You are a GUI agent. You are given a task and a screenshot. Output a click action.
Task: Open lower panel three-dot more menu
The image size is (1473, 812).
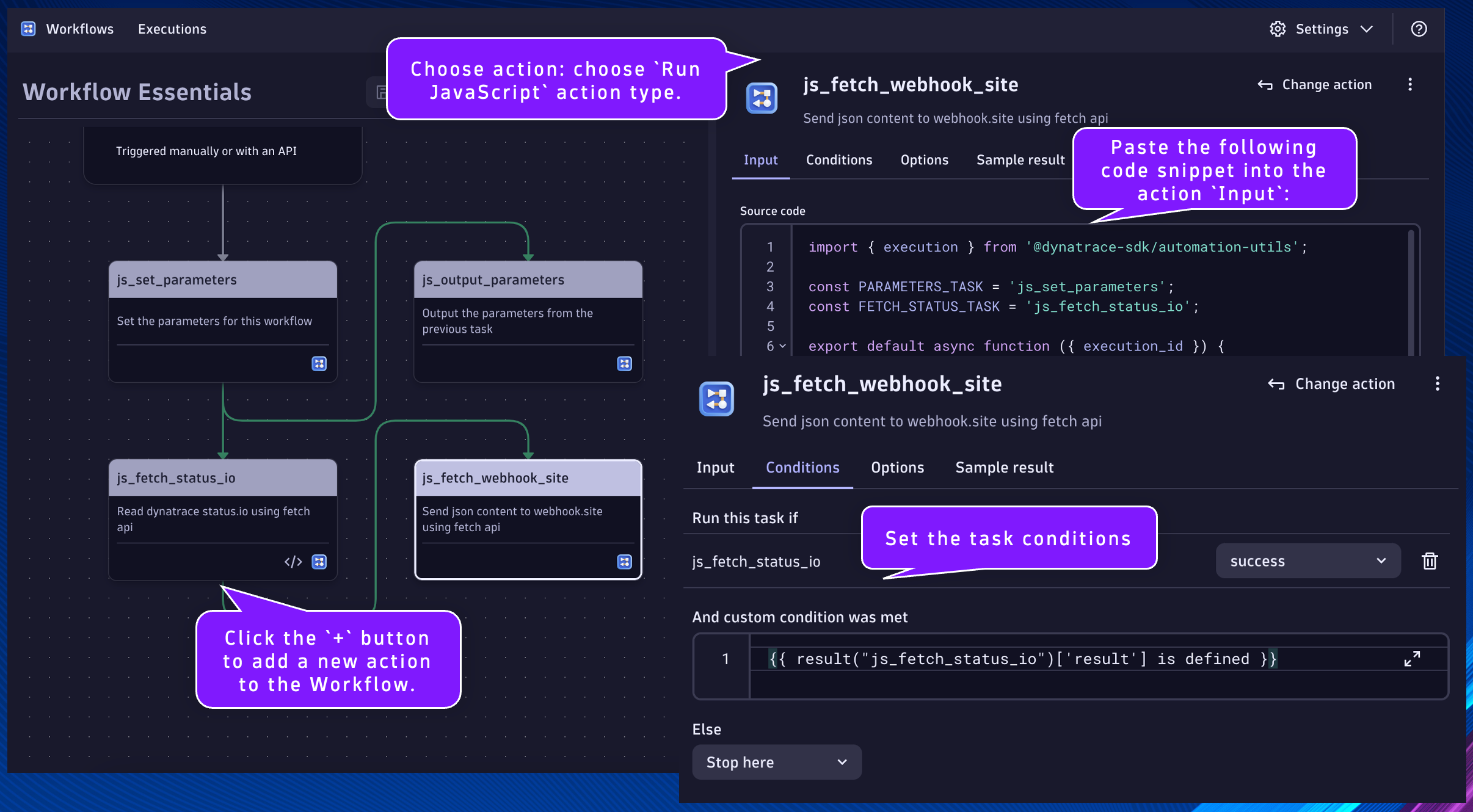pos(1438,383)
